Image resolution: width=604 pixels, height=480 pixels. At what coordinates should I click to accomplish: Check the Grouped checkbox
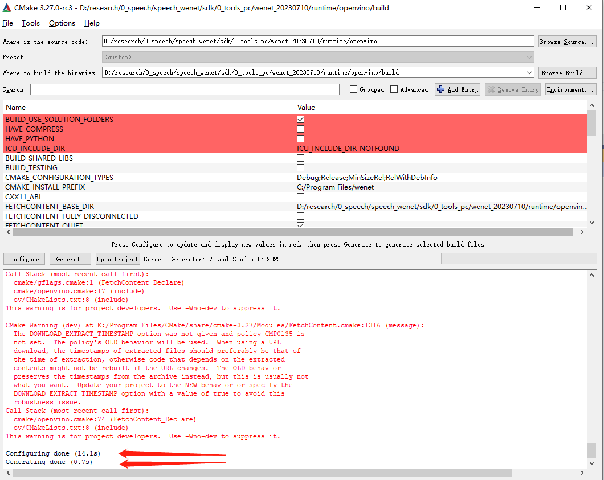[x=352, y=89]
